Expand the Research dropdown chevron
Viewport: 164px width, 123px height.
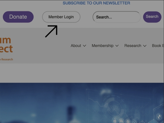click(x=145, y=46)
